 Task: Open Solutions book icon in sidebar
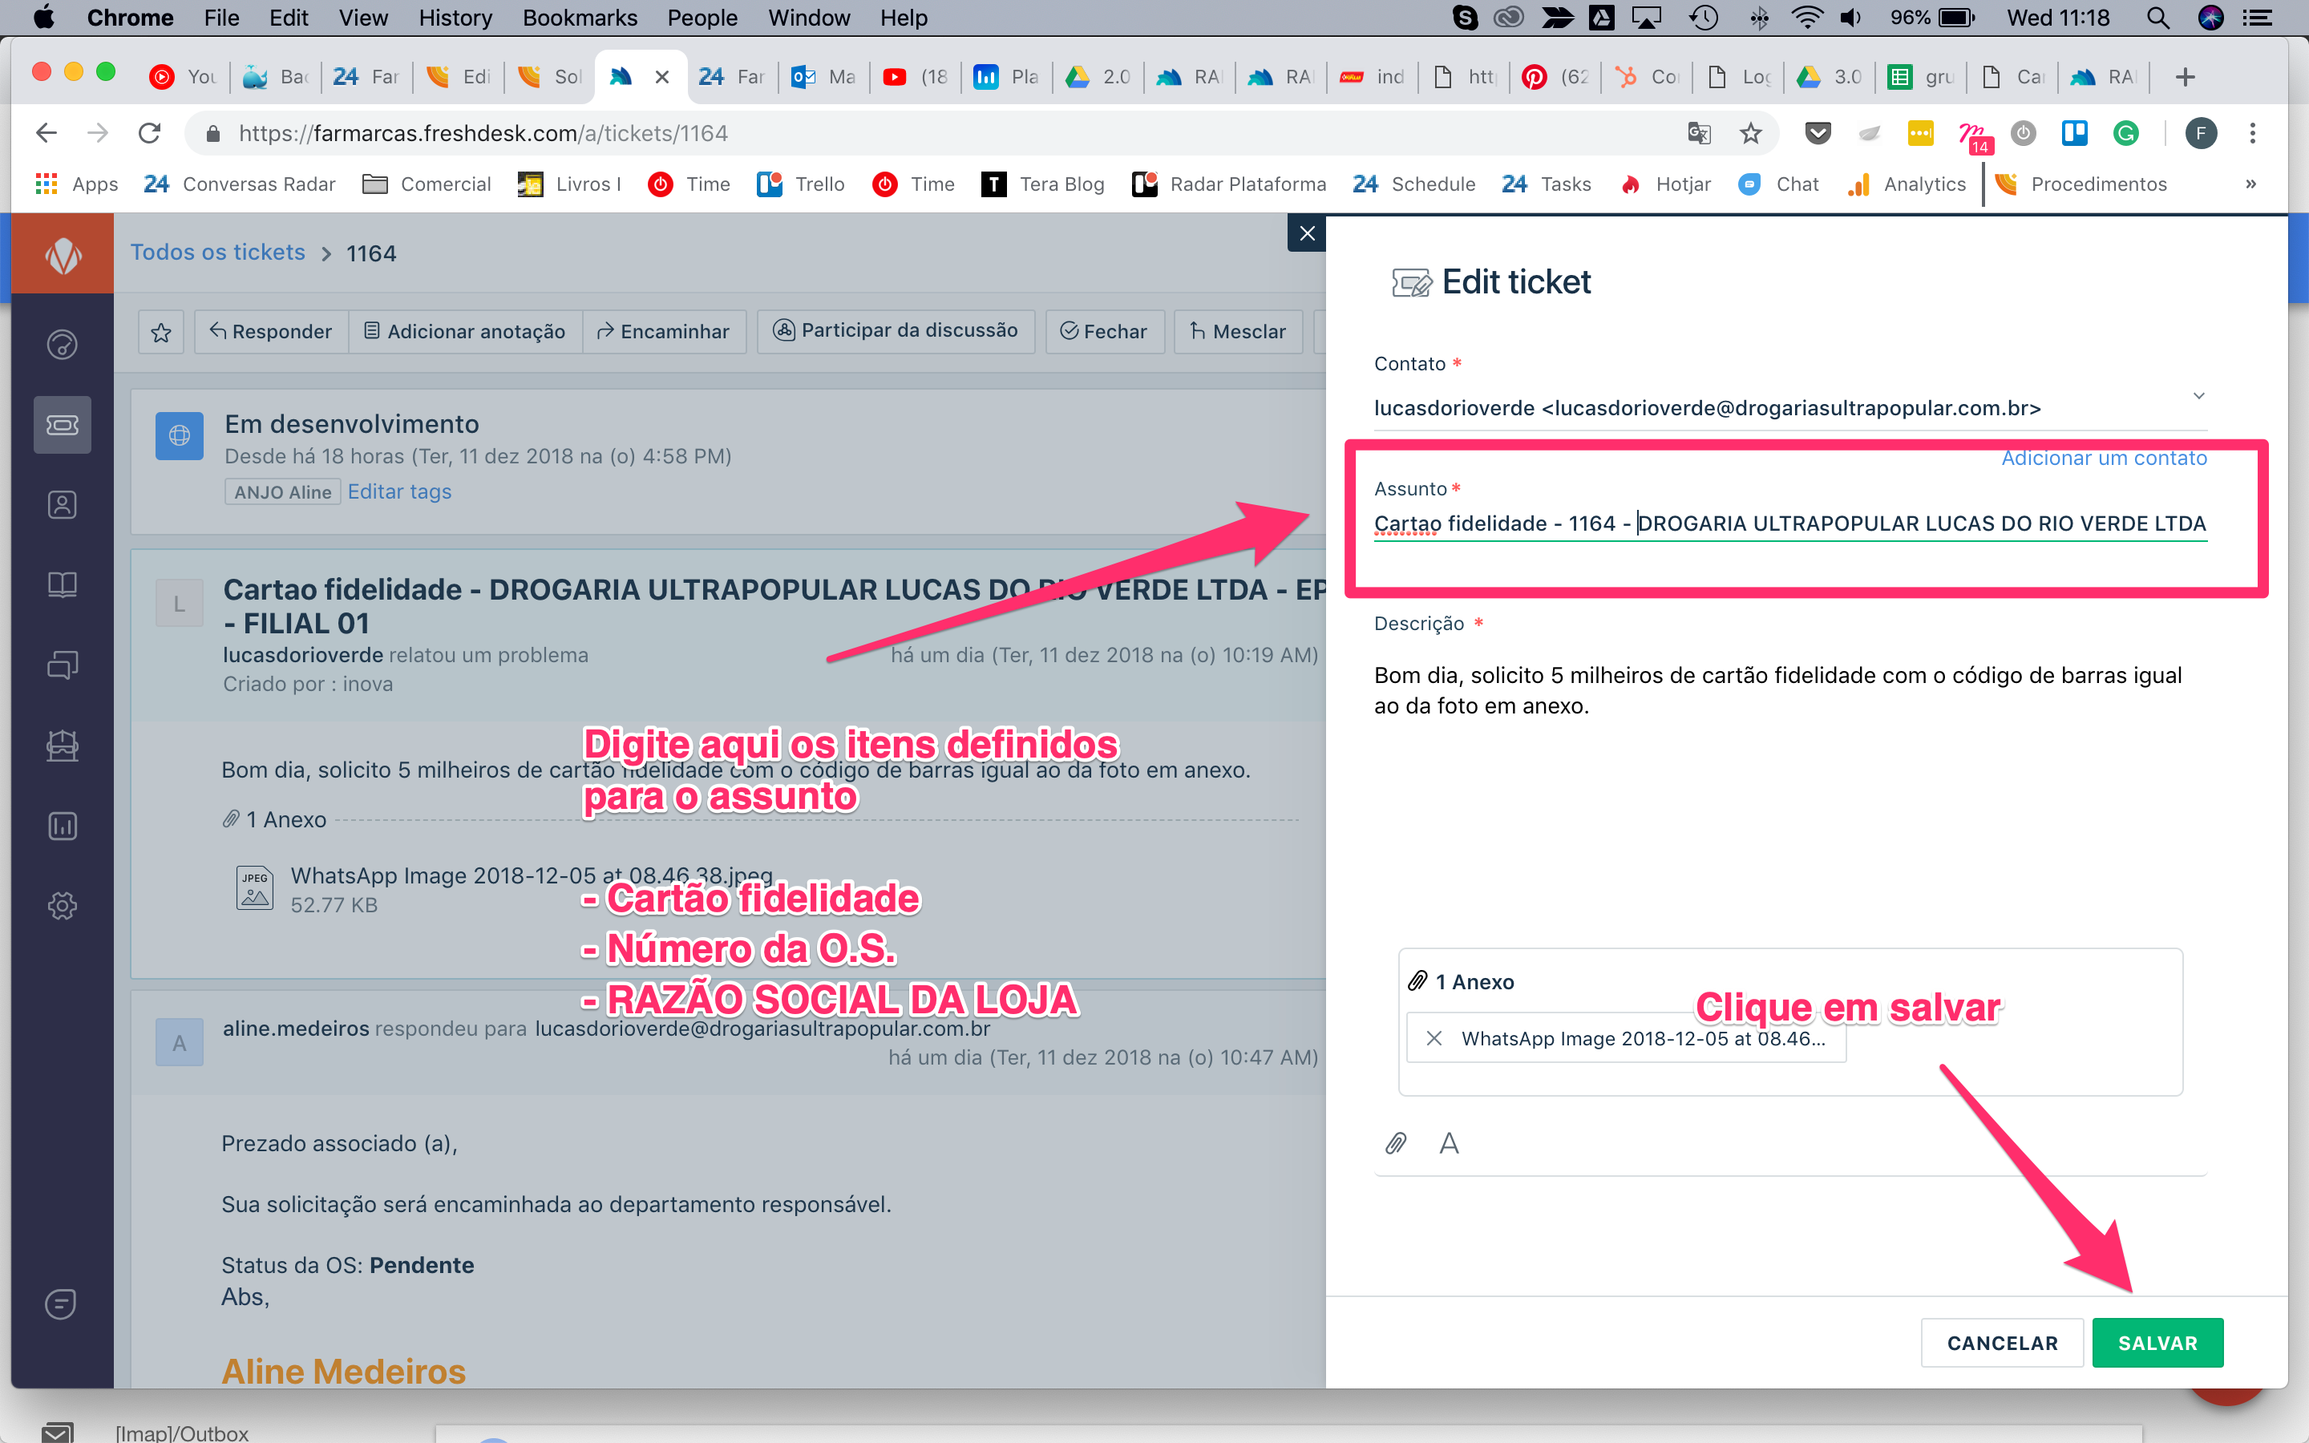point(62,584)
